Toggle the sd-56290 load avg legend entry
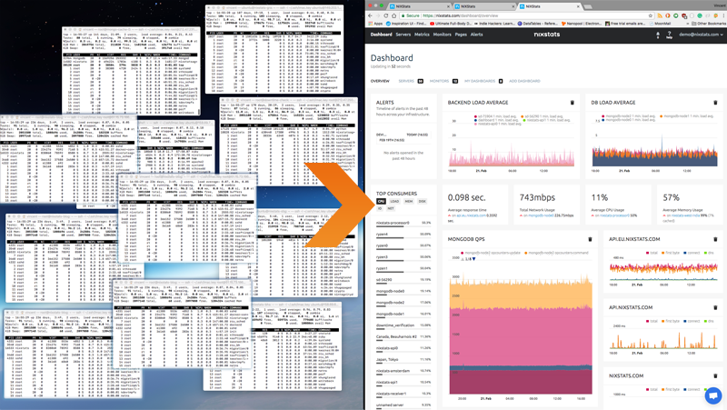This screenshot has height=410, width=727. [542, 116]
